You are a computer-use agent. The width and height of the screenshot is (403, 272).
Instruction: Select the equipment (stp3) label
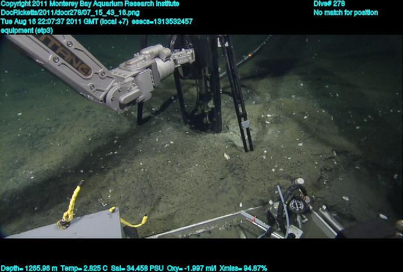pos(27,30)
